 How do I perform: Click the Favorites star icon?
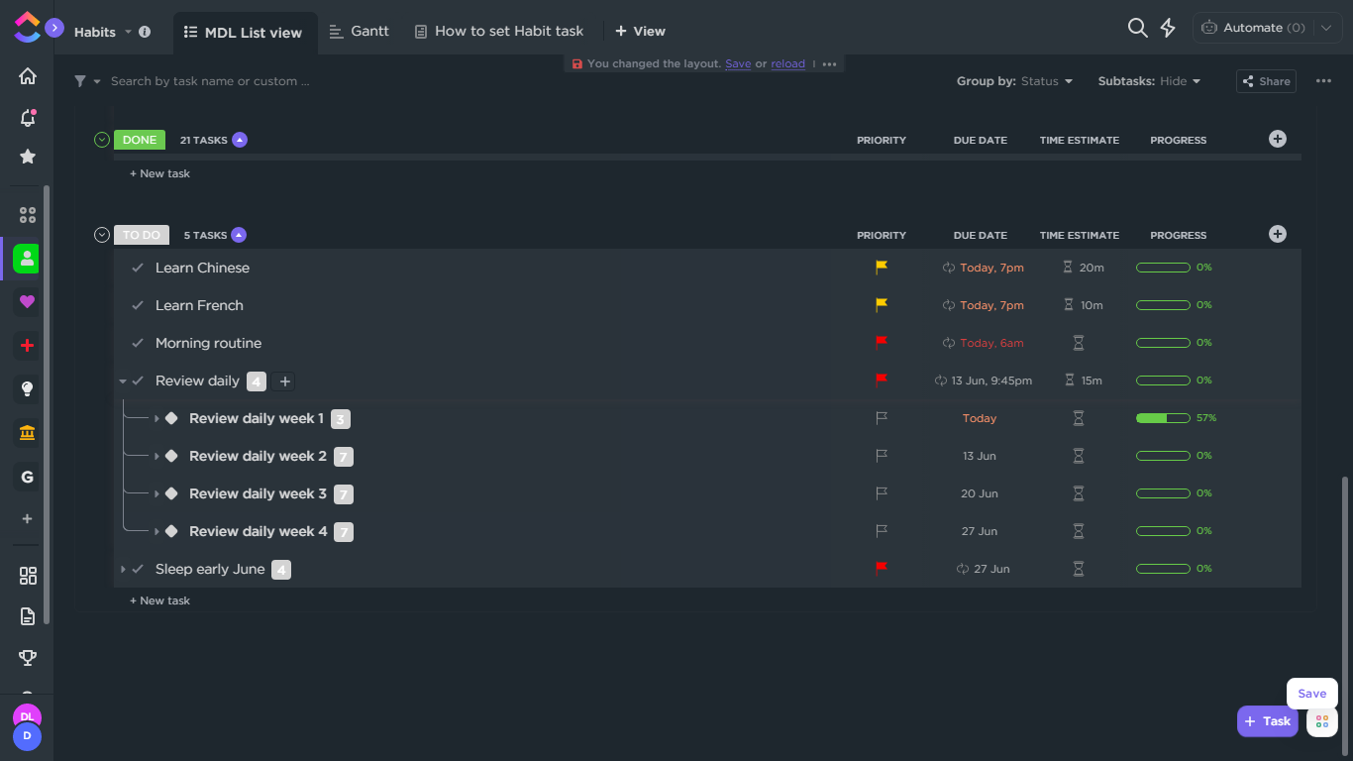[x=28, y=157]
